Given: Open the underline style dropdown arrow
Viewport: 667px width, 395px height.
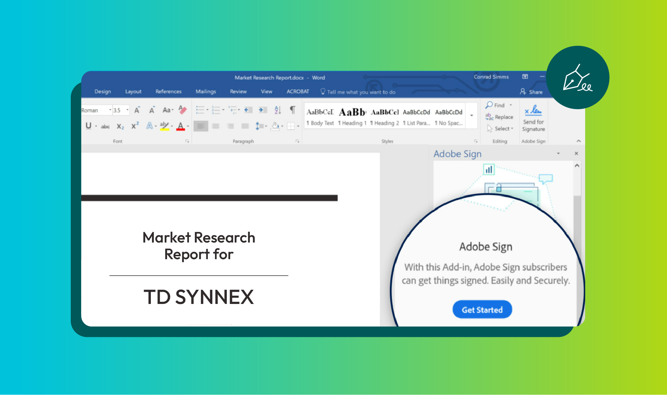Looking at the screenshot, I should point(96,126).
